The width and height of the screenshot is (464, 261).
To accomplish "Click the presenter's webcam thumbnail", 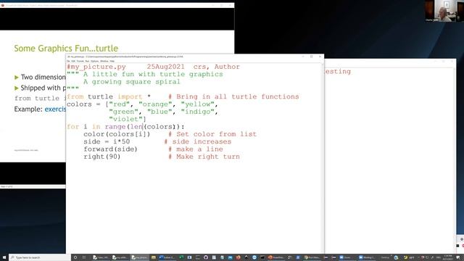I will pos(444,11).
